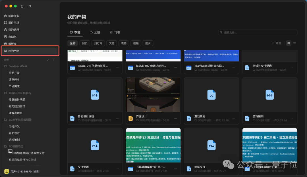The height and width of the screenshot is (177, 307).
Task: Open more options for 交付说明 card
Action: (x=117, y=169)
